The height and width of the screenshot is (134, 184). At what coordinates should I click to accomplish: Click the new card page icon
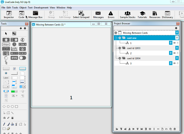tap(162, 129)
